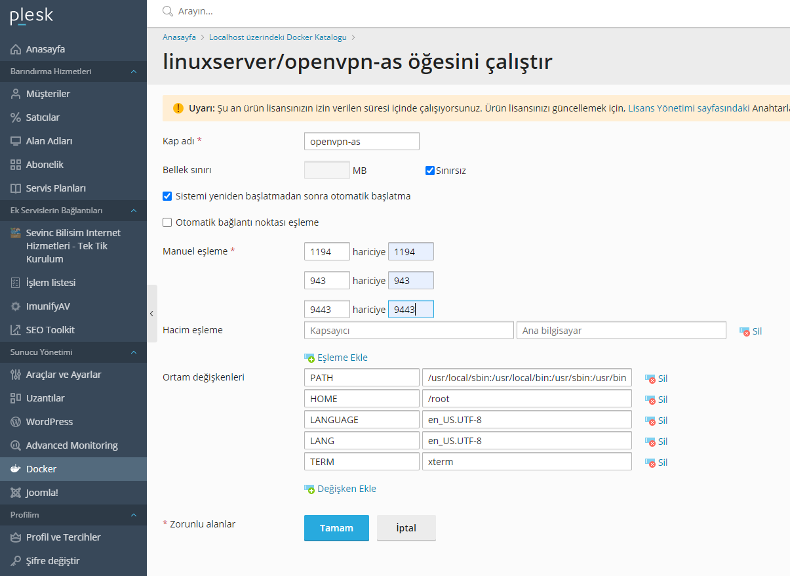This screenshot has height=576, width=790.
Task: Click the Profil ve Tercihler icon
Action: pos(16,537)
